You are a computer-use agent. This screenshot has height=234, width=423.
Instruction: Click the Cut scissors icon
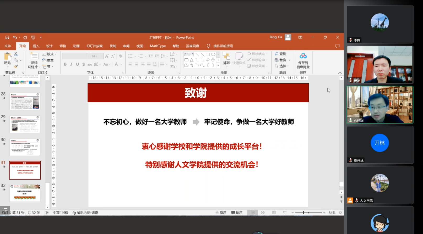tap(16, 54)
